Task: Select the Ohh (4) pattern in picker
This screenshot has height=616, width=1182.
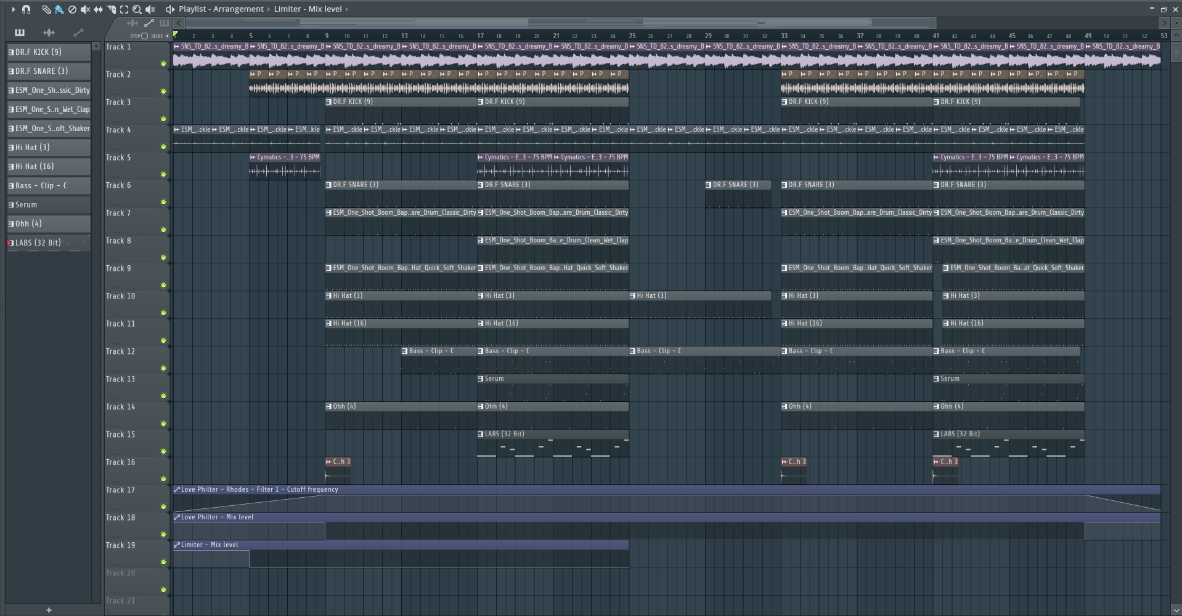Action: point(49,224)
